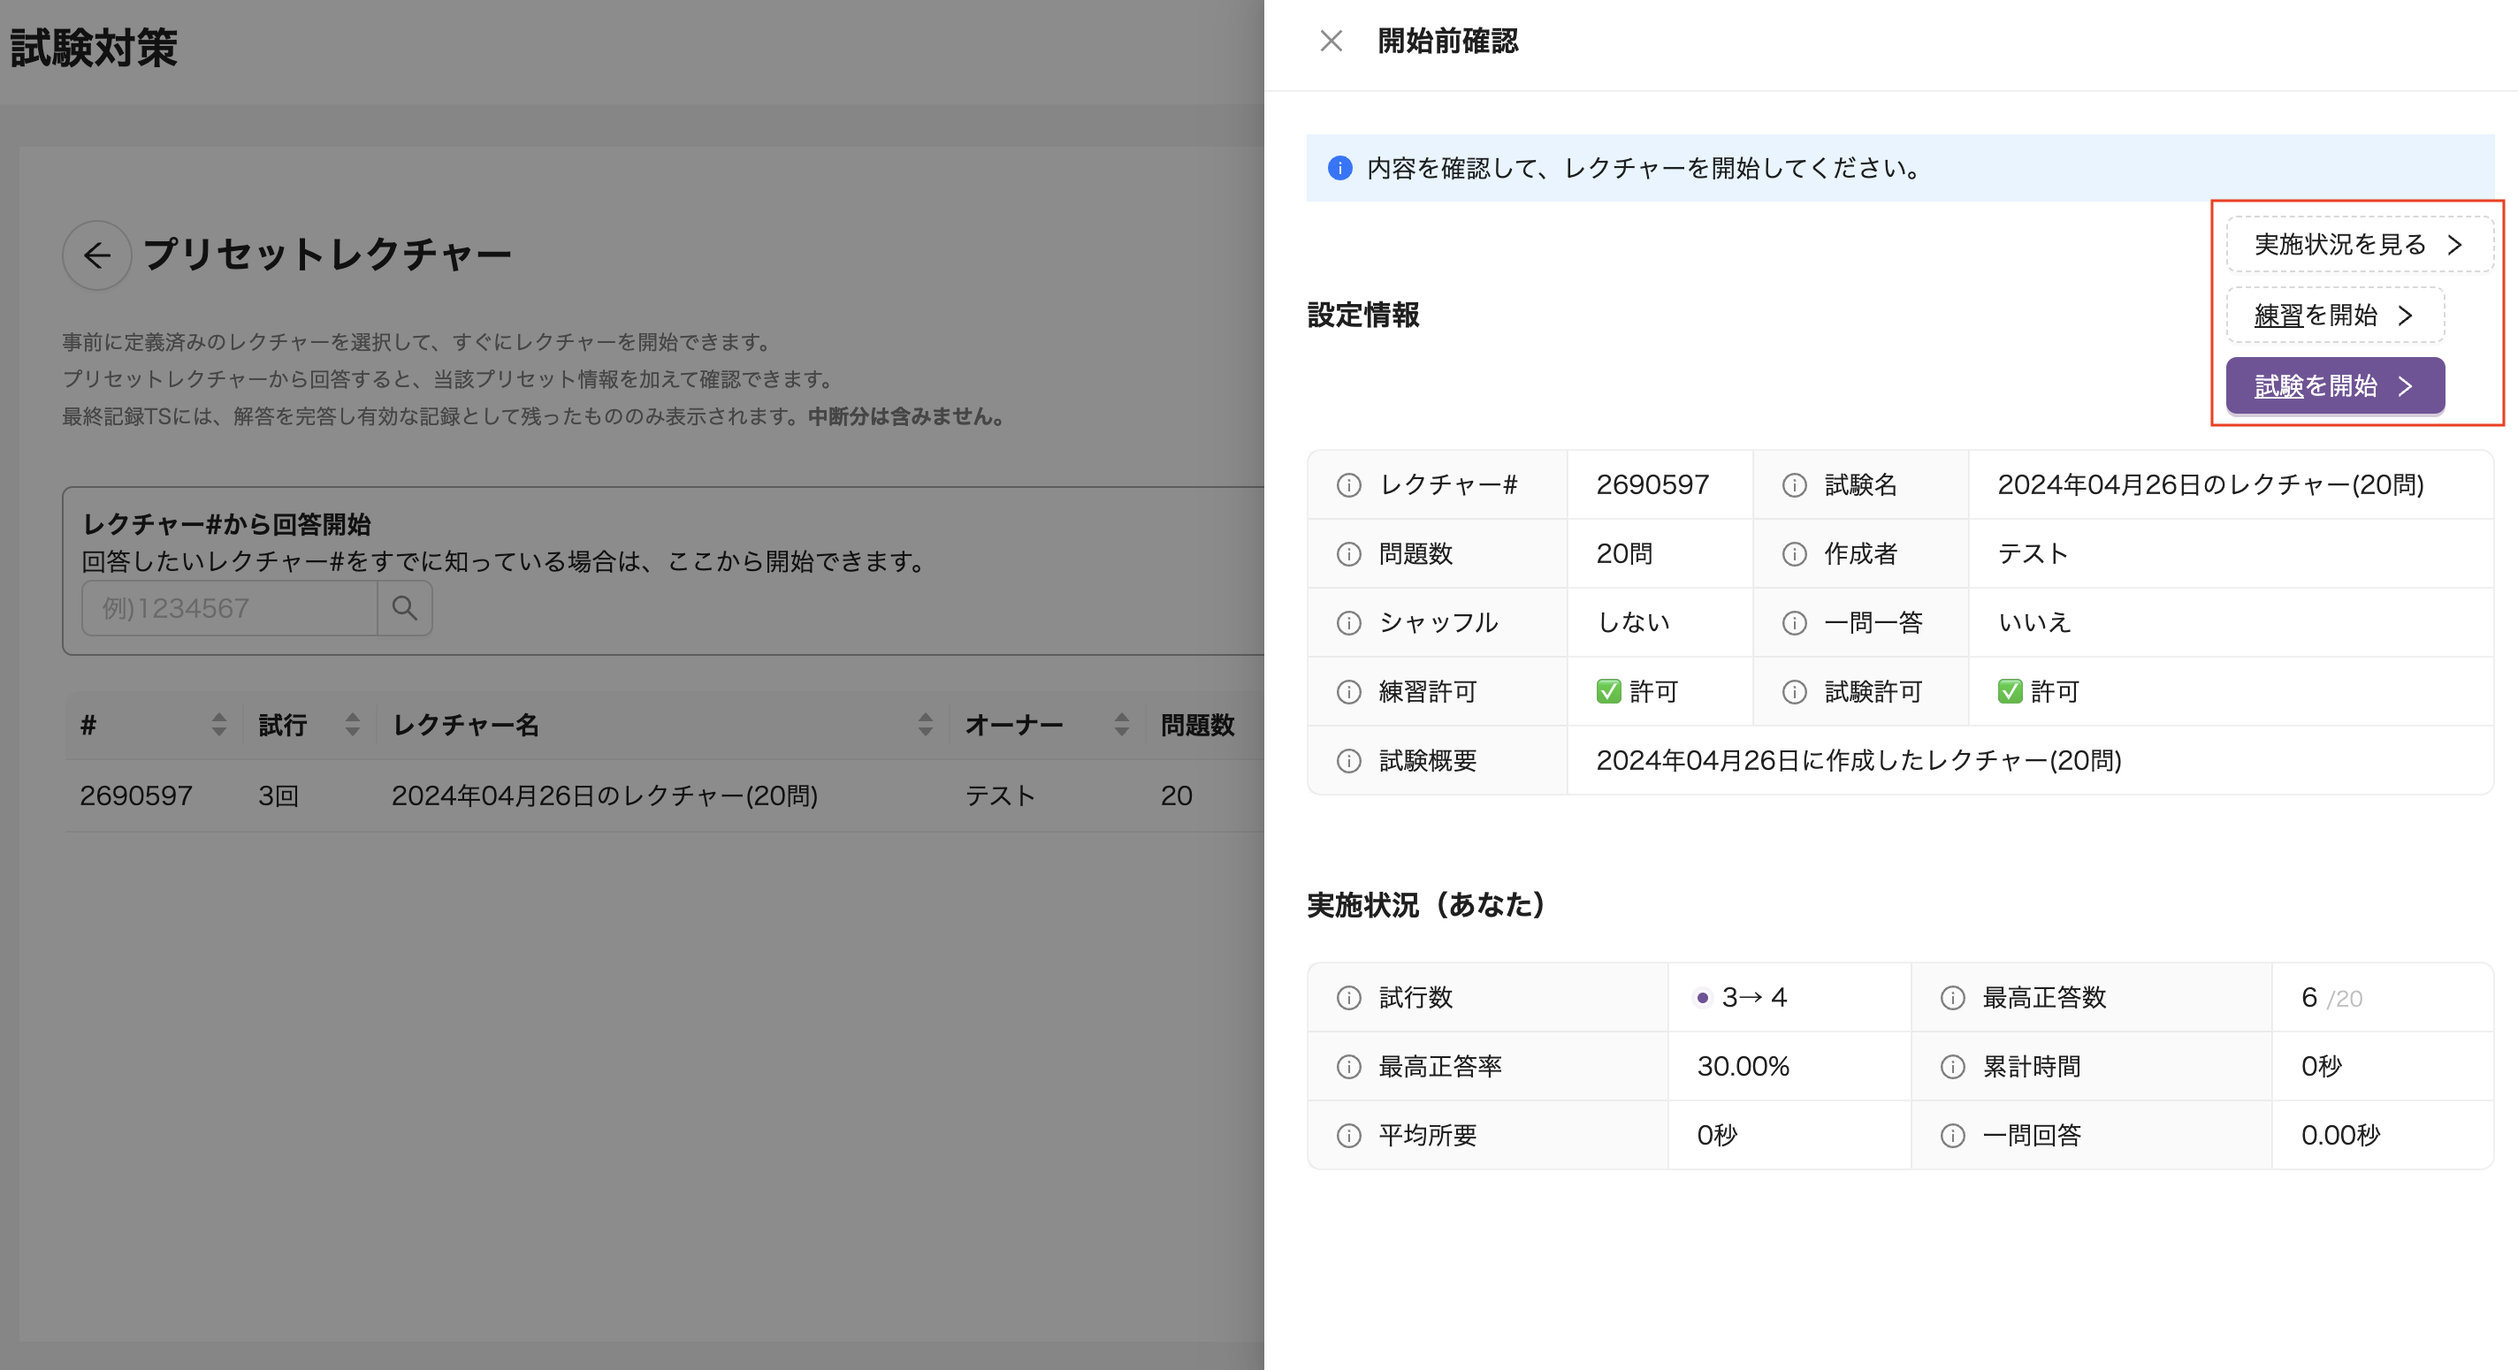Click the green check for 練習許可
The height and width of the screenshot is (1370, 2518).
coord(1608,692)
